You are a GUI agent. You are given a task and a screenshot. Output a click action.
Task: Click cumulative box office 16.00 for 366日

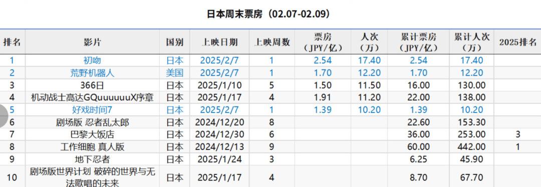(419, 85)
